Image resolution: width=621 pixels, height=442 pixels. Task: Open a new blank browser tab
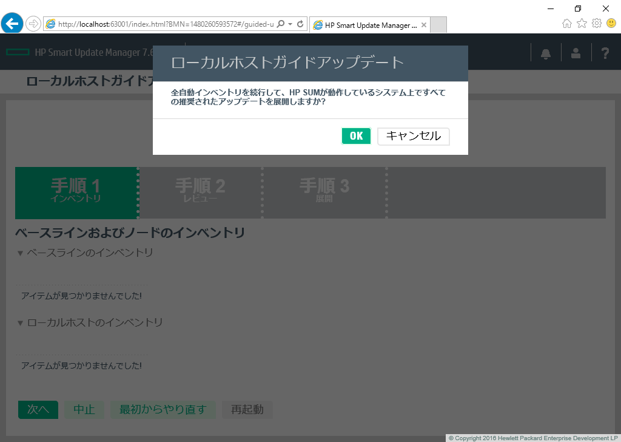pyautogui.click(x=438, y=24)
